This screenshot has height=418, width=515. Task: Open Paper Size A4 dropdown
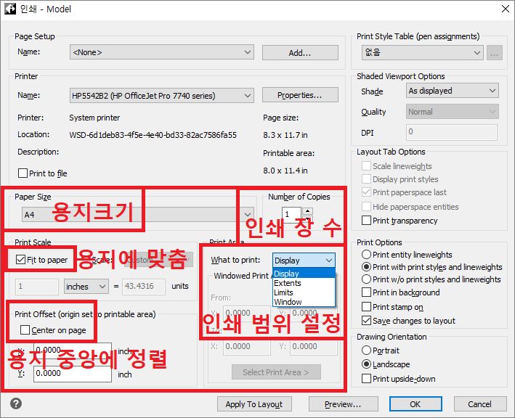point(137,215)
